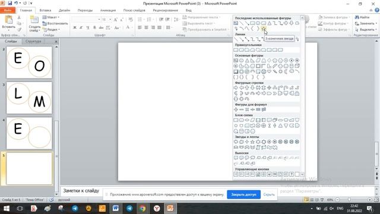Select slide 2 thumbnail with E and O
The width and height of the screenshot is (380, 214).
[x=29, y=62]
